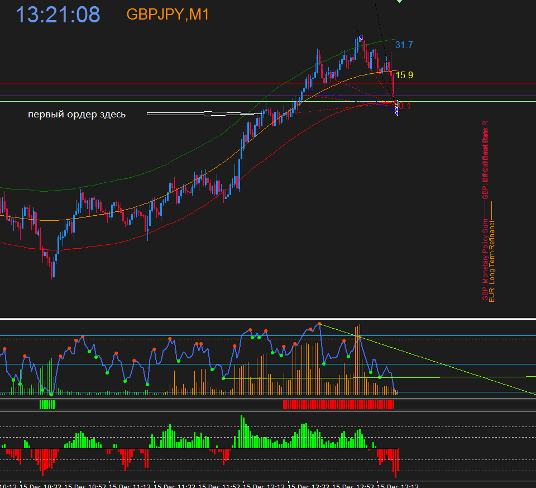The width and height of the screenshot is (536, 488).
Task: Select the purple horizontal level line
Action: (268, 96)
